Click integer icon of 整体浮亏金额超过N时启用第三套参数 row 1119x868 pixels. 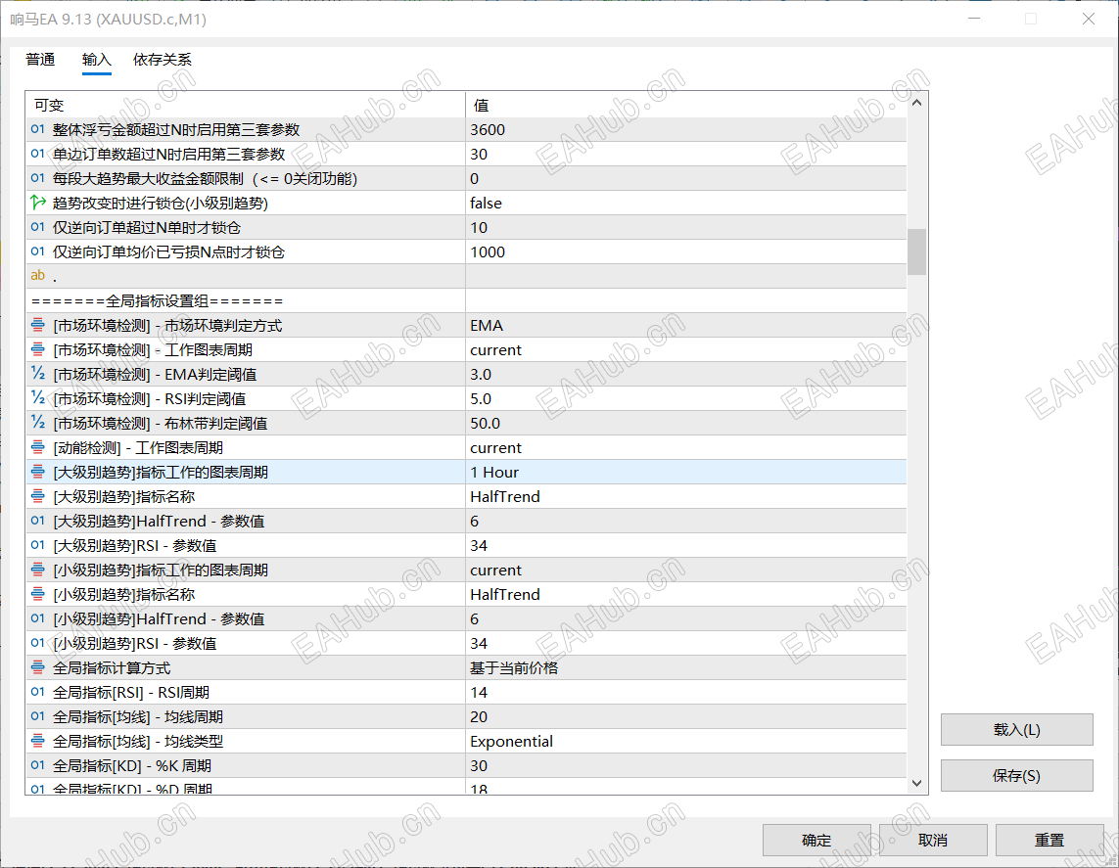coord(38,129)
